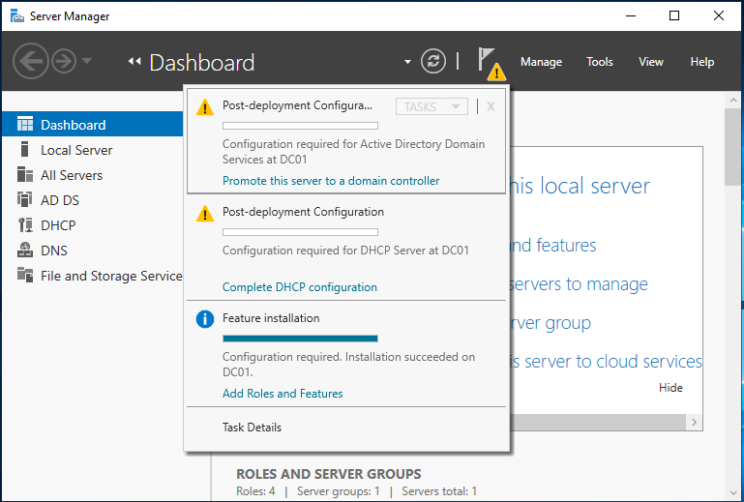Open the Help menu
The height and width of the screenshot is (502, 744).
tap(701, 62)
